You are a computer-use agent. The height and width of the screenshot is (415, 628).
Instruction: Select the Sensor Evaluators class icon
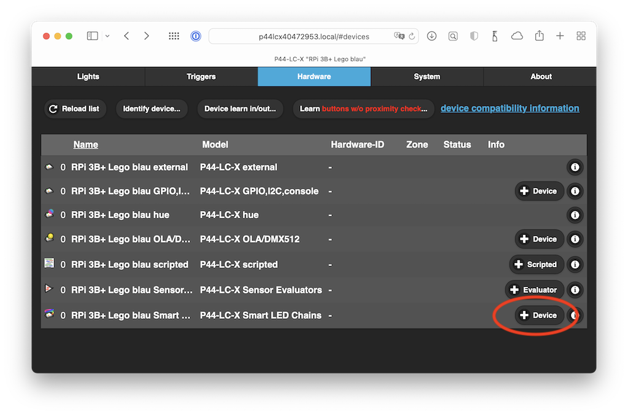(49, 289)
